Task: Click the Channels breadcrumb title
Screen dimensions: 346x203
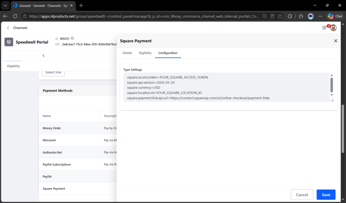Action: click(x=20, y=28)
